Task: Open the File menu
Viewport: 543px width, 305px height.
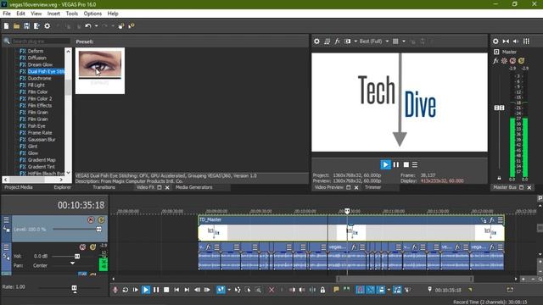Action: pos(7,14)
